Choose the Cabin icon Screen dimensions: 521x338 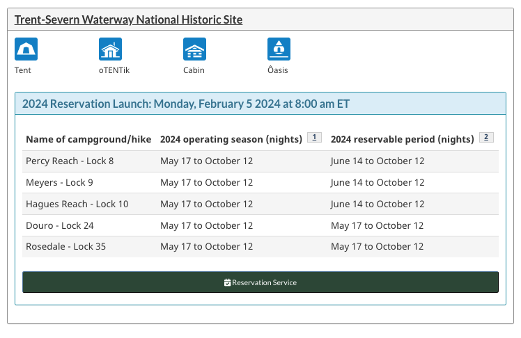pyautogui.click(x=194, y=49)
